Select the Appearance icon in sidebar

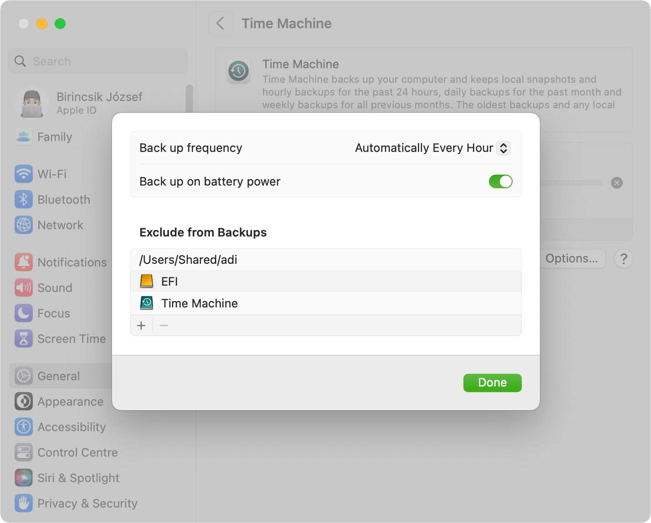[24, 401]
